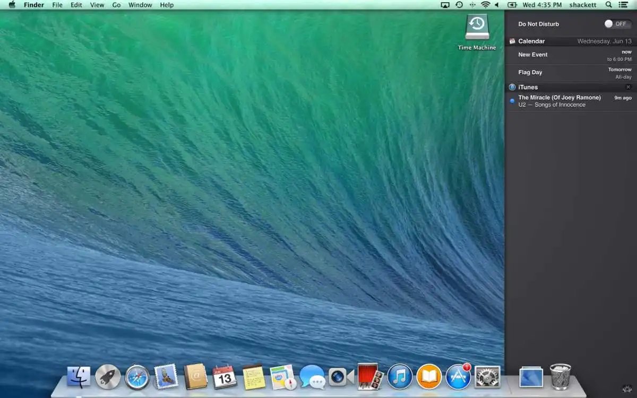637x398 pixels.
Task: Click the Wi-Fi status menu icon
Action: coord(485,5)
